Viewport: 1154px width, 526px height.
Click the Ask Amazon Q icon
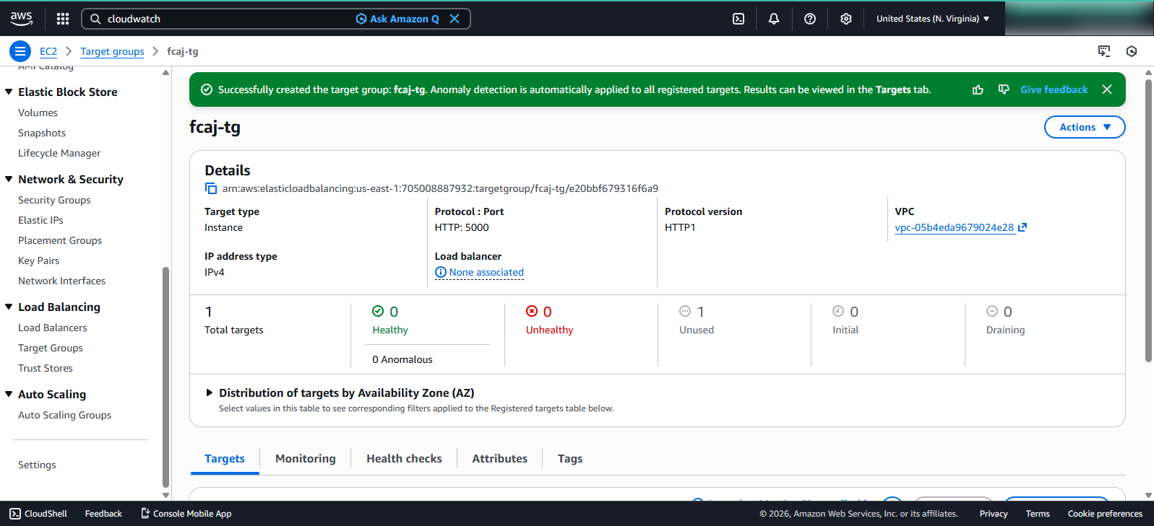pos(361,19)
